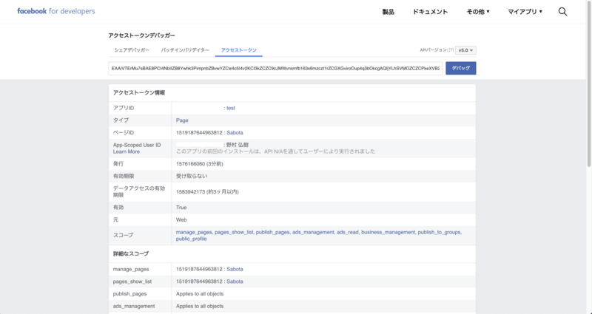The image size is (592, 314).
Task: Switch to the バッチインバリデイター tab
Action: click(x=185, y=50)
